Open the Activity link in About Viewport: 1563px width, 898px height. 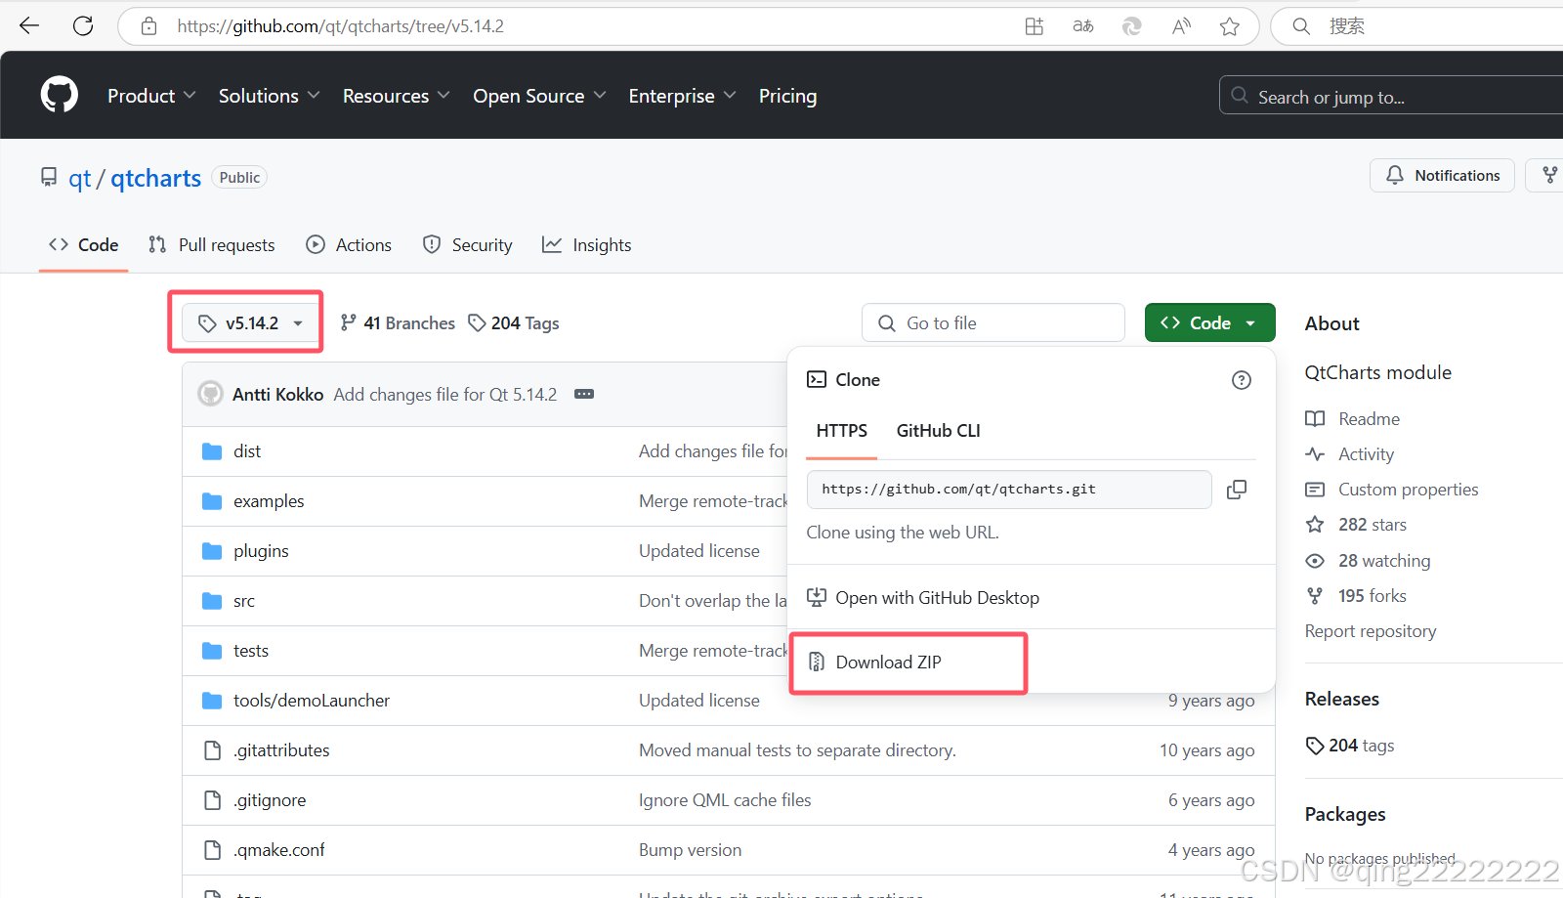[1350, 454]
